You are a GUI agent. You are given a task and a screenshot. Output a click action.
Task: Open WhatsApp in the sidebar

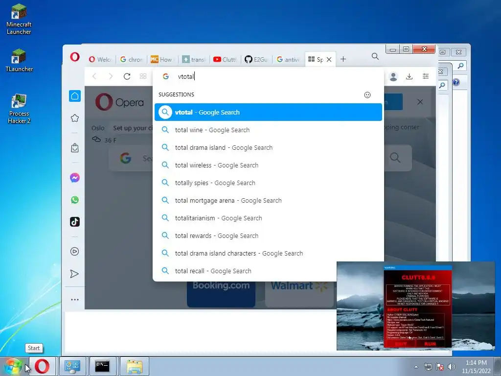click(x=75, y=200)
